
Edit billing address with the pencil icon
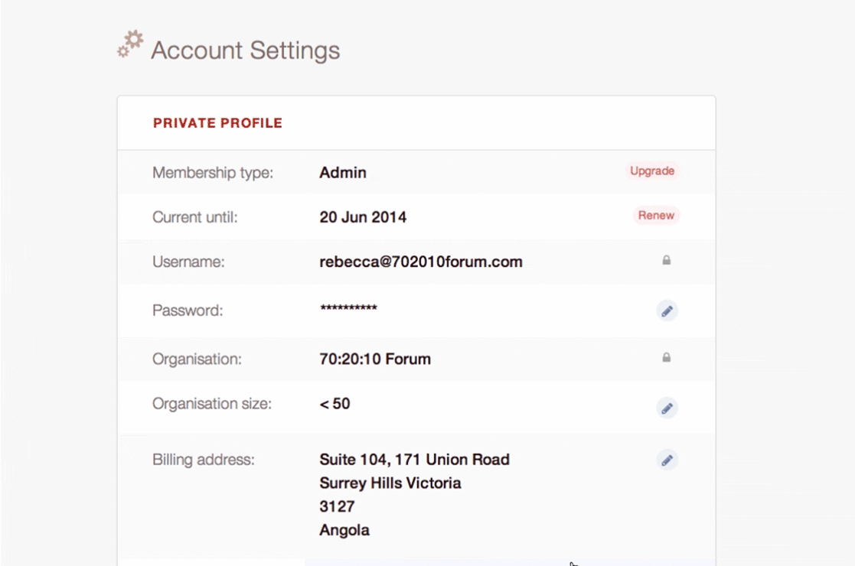click(x=667, y=460)
